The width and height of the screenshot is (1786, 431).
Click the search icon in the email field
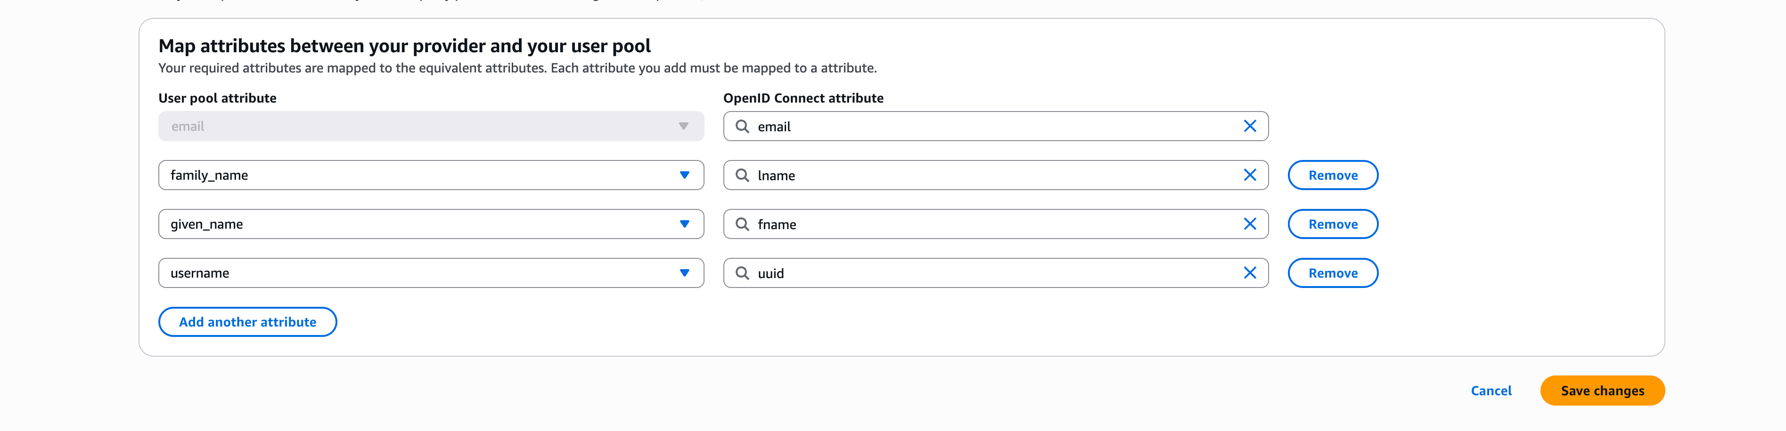743,126
